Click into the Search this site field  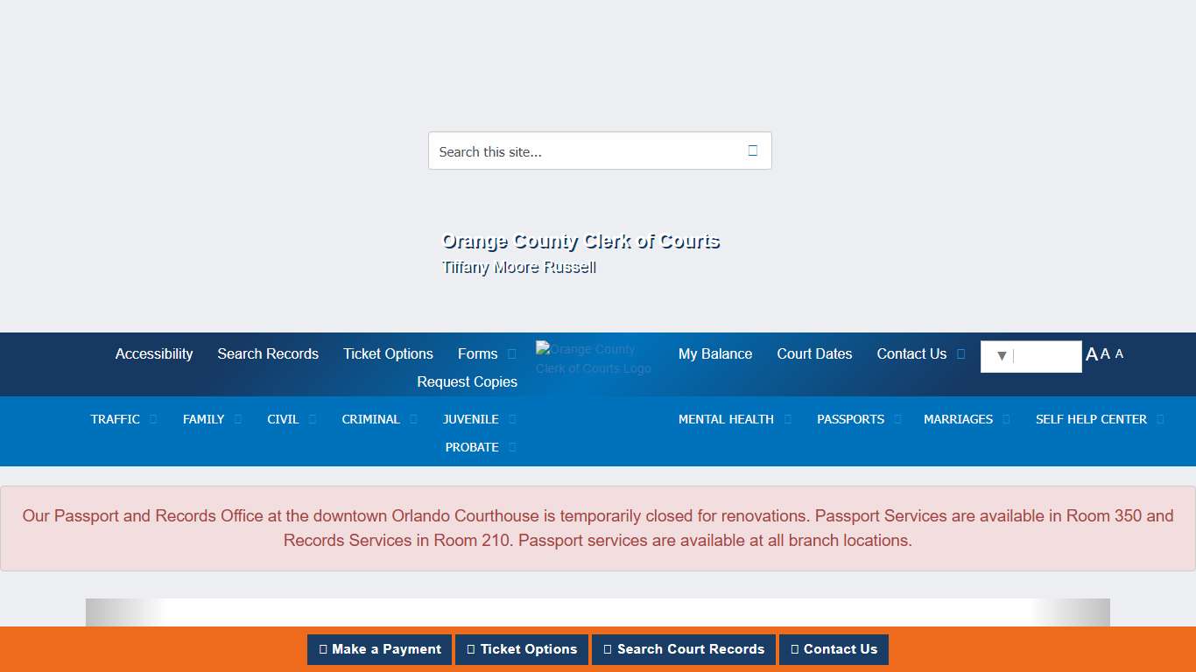coord(582,151)
